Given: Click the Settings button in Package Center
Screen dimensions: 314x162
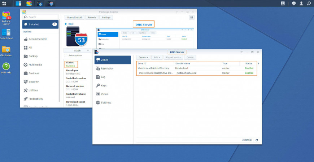Looking at the screenshot, I should click(106, 17).
